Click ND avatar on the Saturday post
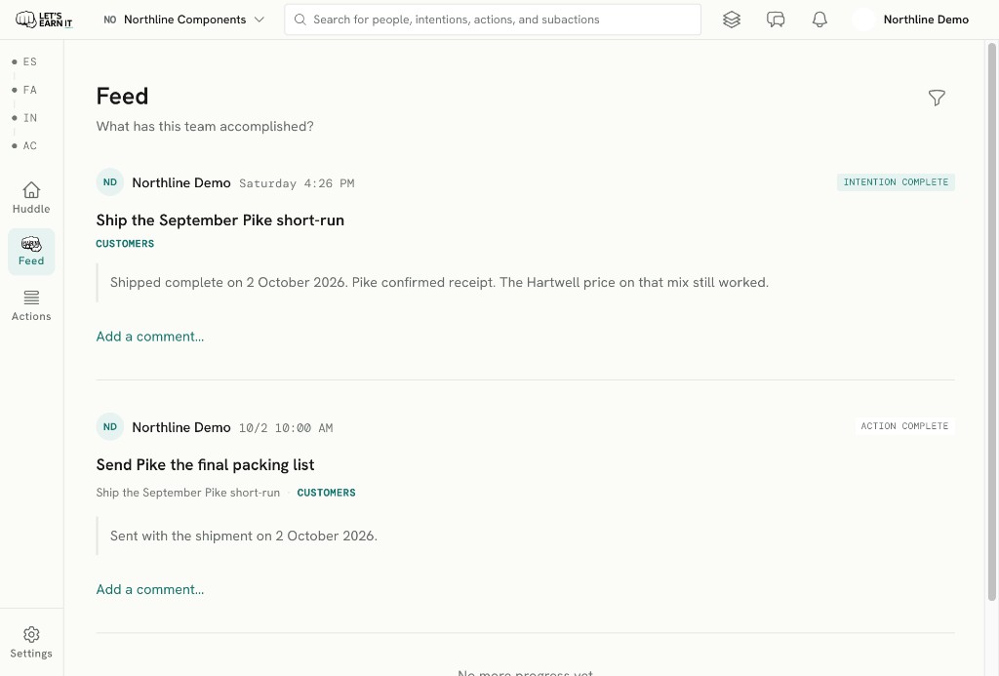Image resolution: width=999 pixels, height=676 pixels. click(x=110, y=182)
